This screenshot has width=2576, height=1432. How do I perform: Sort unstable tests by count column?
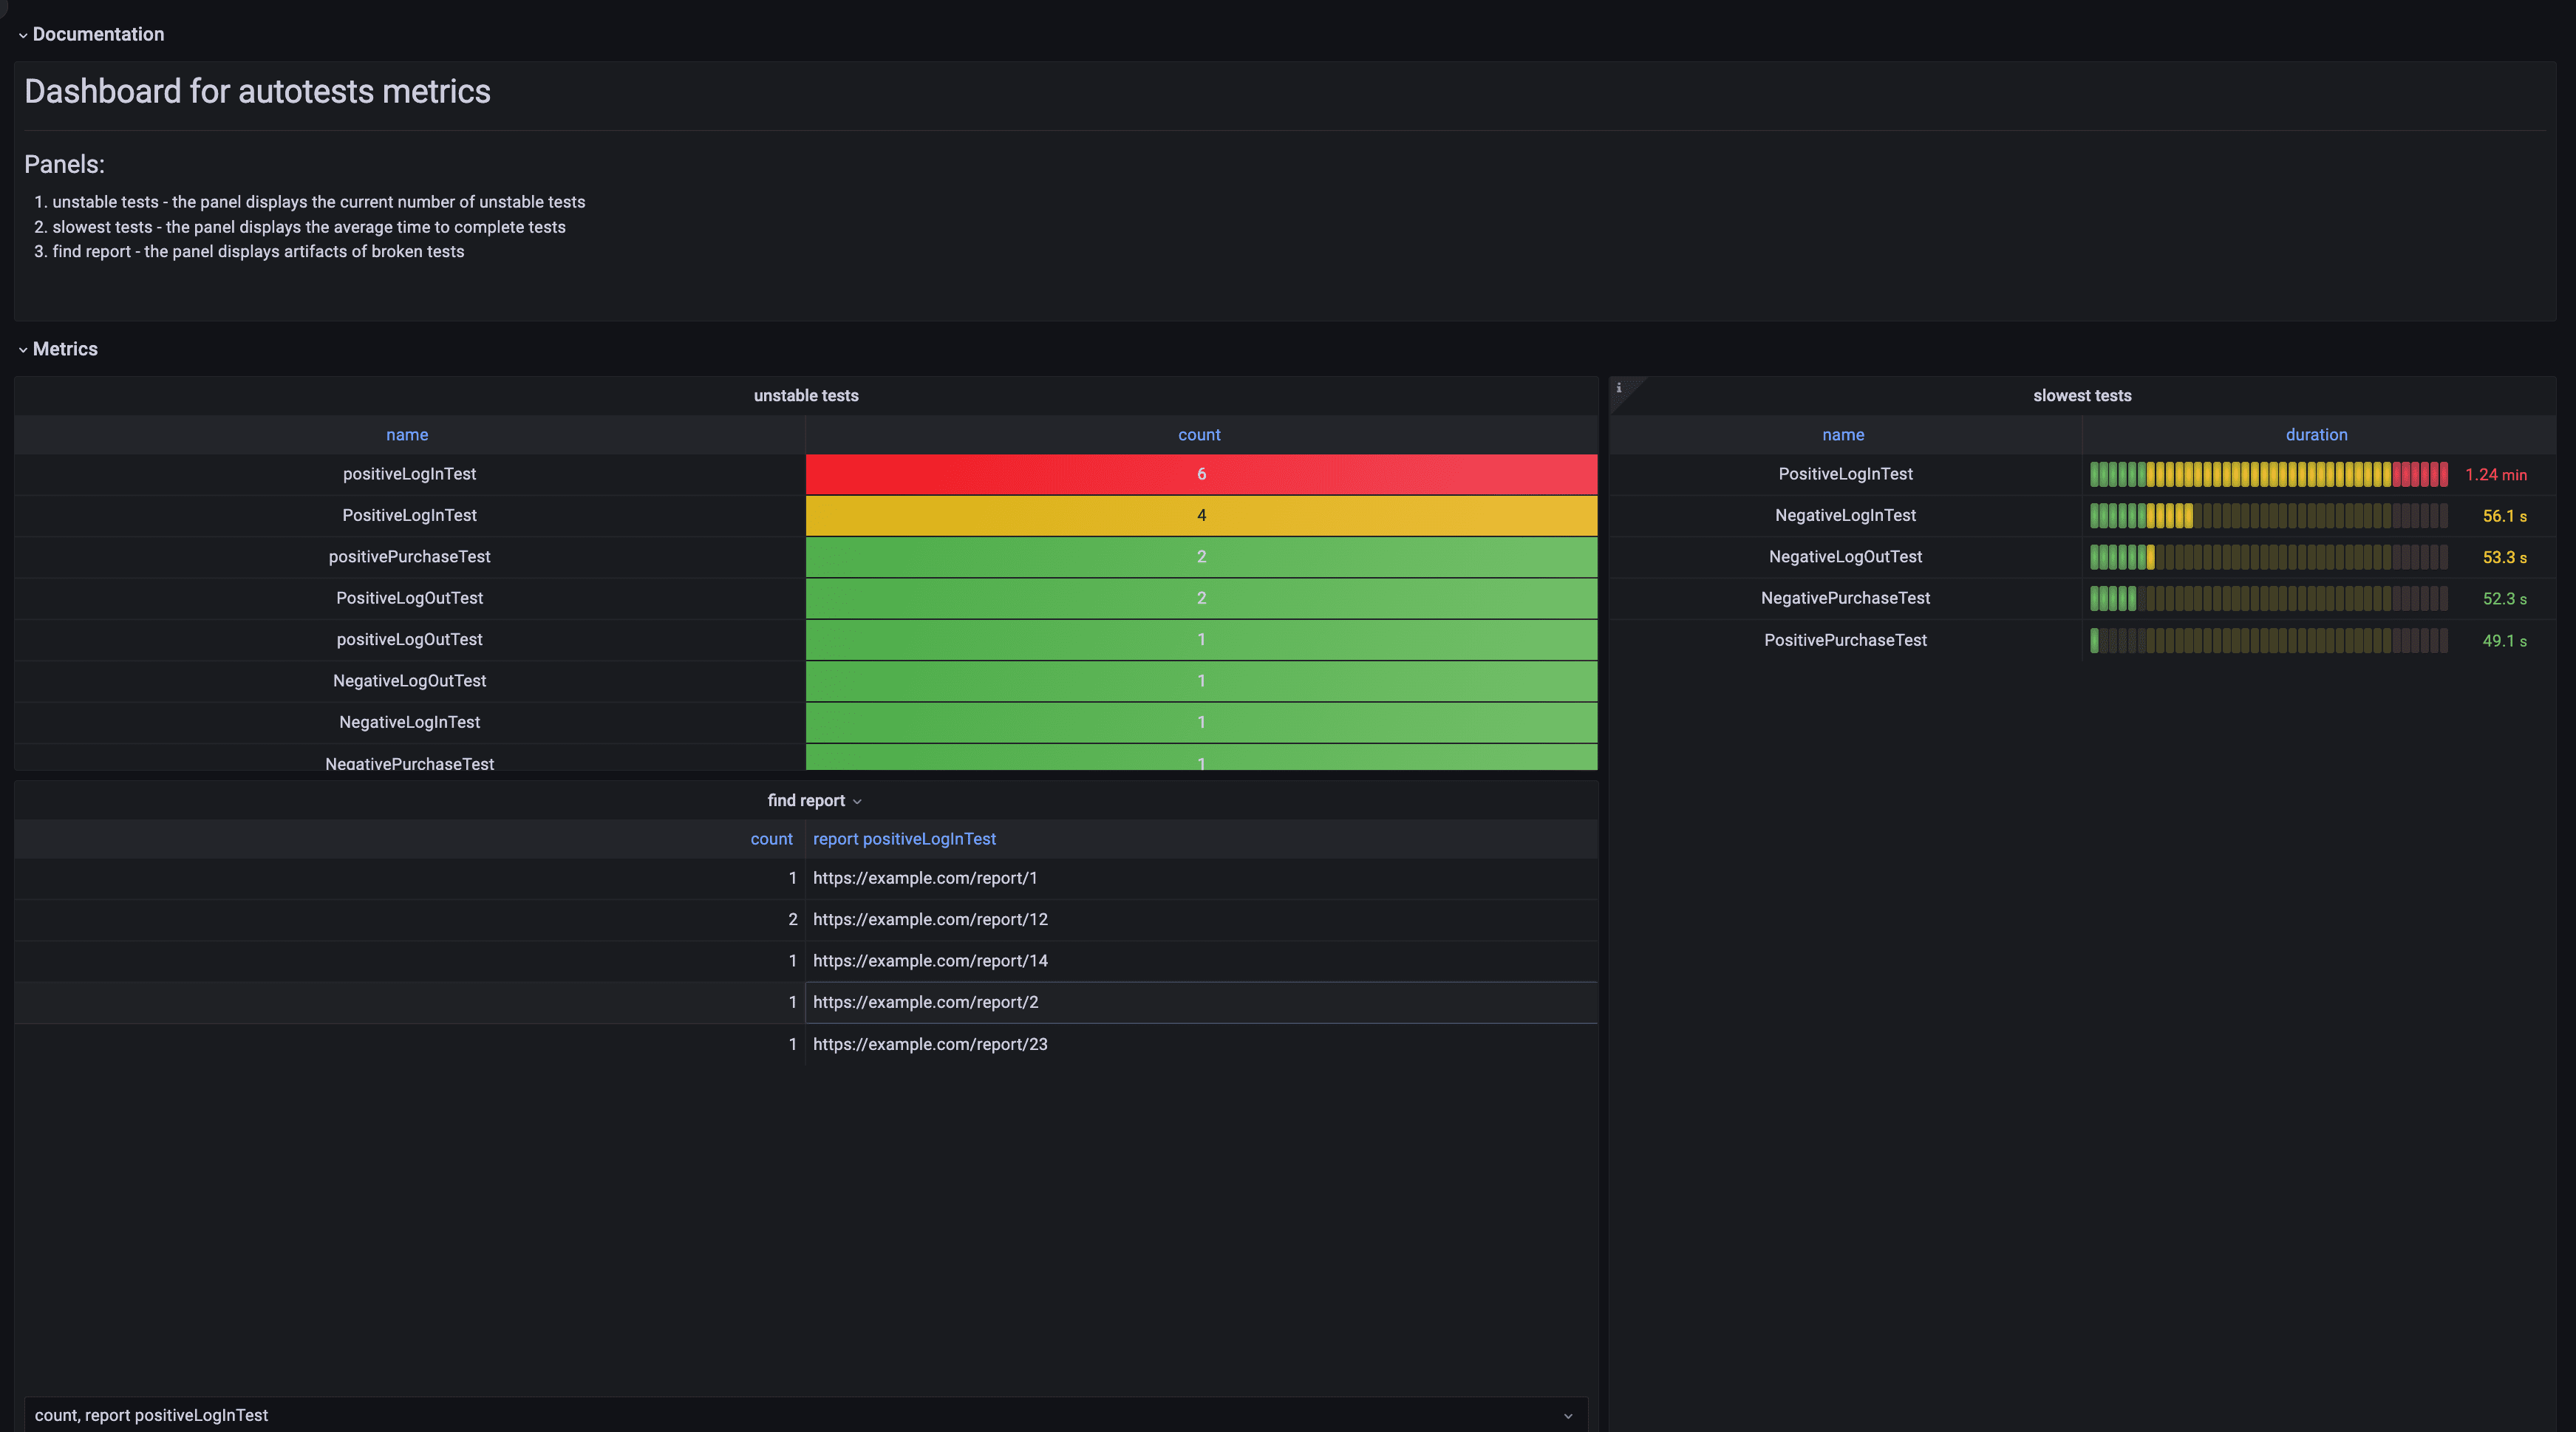pos(1199,435)
